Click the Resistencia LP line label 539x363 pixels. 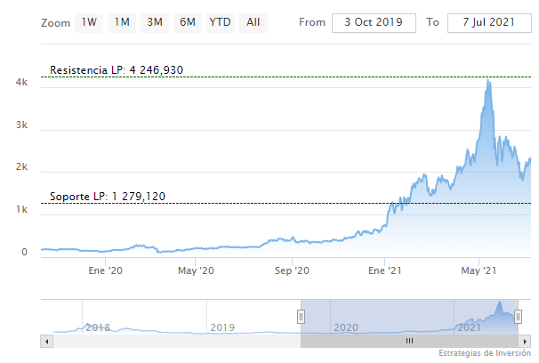[x=117, y=70]
